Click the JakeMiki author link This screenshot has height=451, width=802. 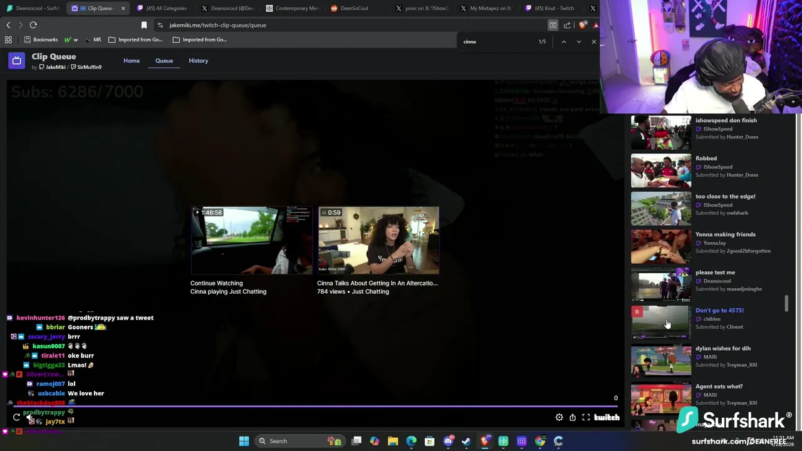52,67
